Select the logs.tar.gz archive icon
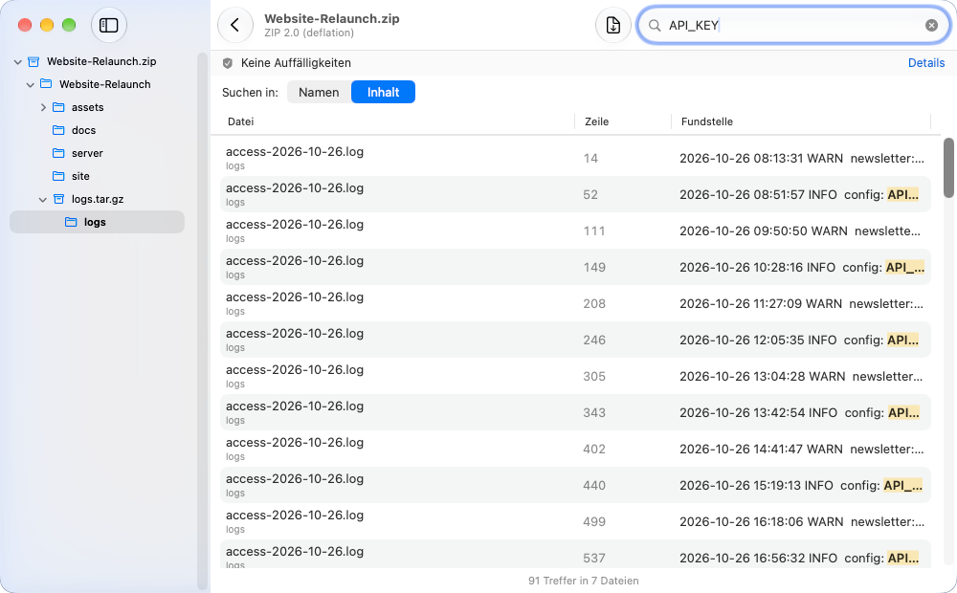The image size is (957, 593). click(58, 199)
